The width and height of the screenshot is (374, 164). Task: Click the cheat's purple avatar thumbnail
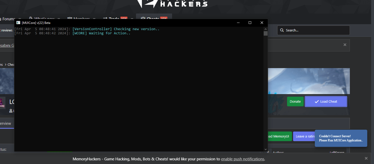pos(2,103)
